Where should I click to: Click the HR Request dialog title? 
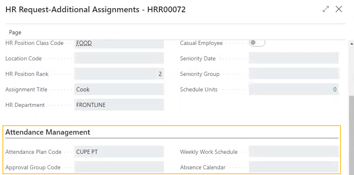(x=96, y=9)
